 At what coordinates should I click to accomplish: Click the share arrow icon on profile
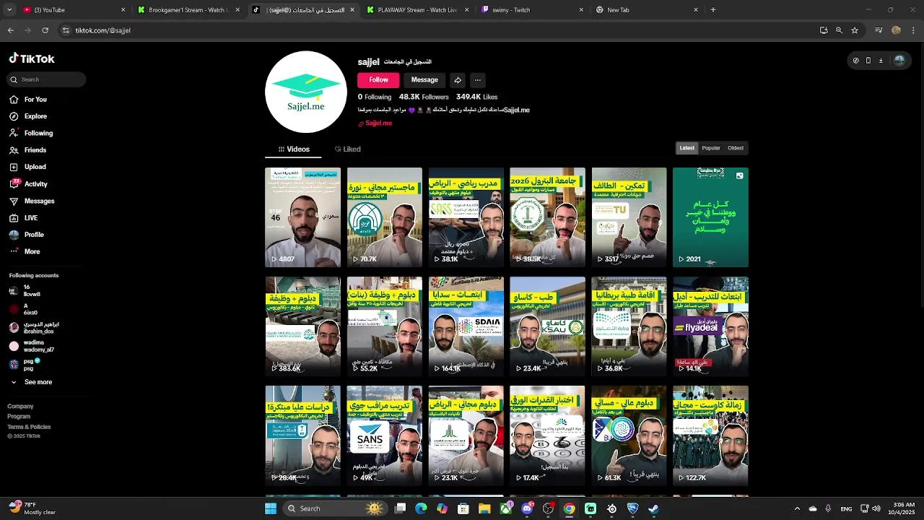tap(458, 80)
